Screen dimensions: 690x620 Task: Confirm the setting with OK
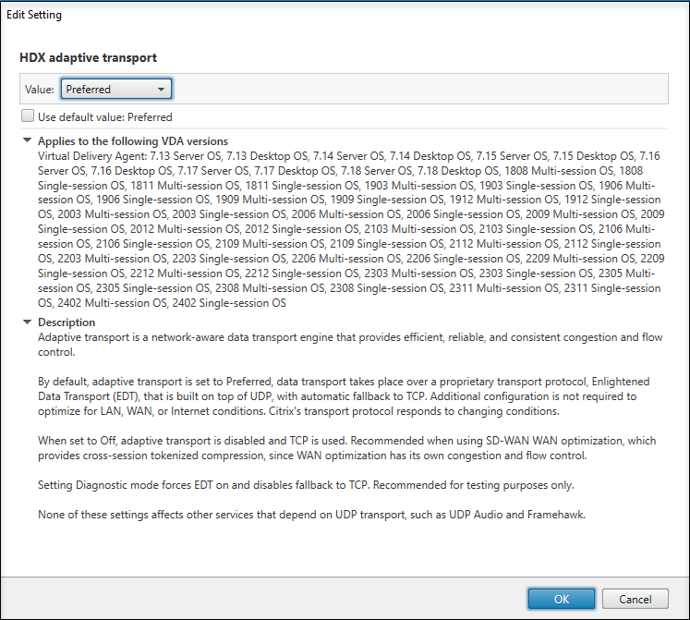click(x=562, y=599)
